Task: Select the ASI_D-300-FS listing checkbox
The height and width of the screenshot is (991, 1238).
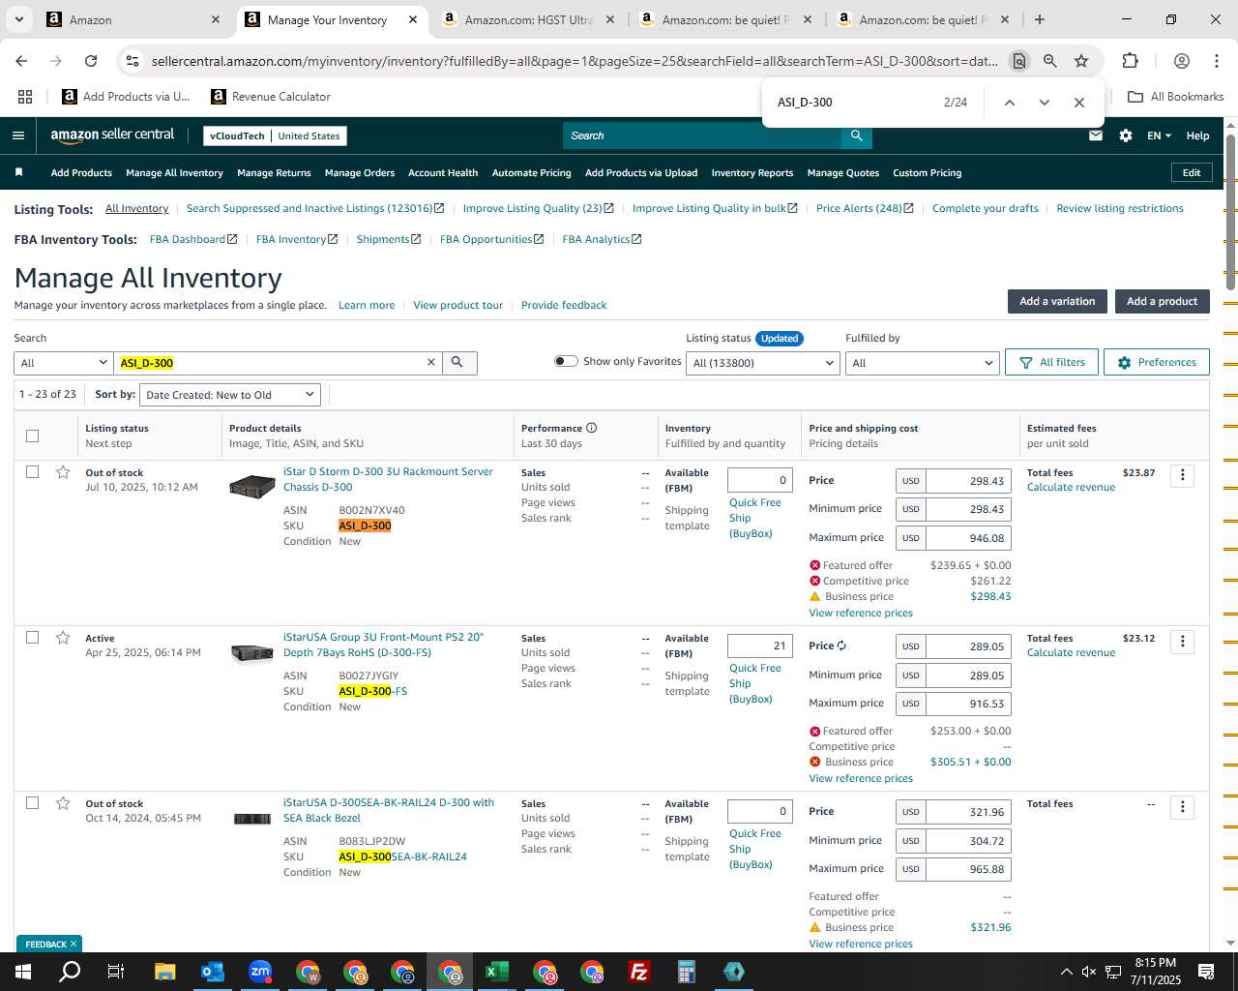Action: pyautogui.click(x=32, y=637)
